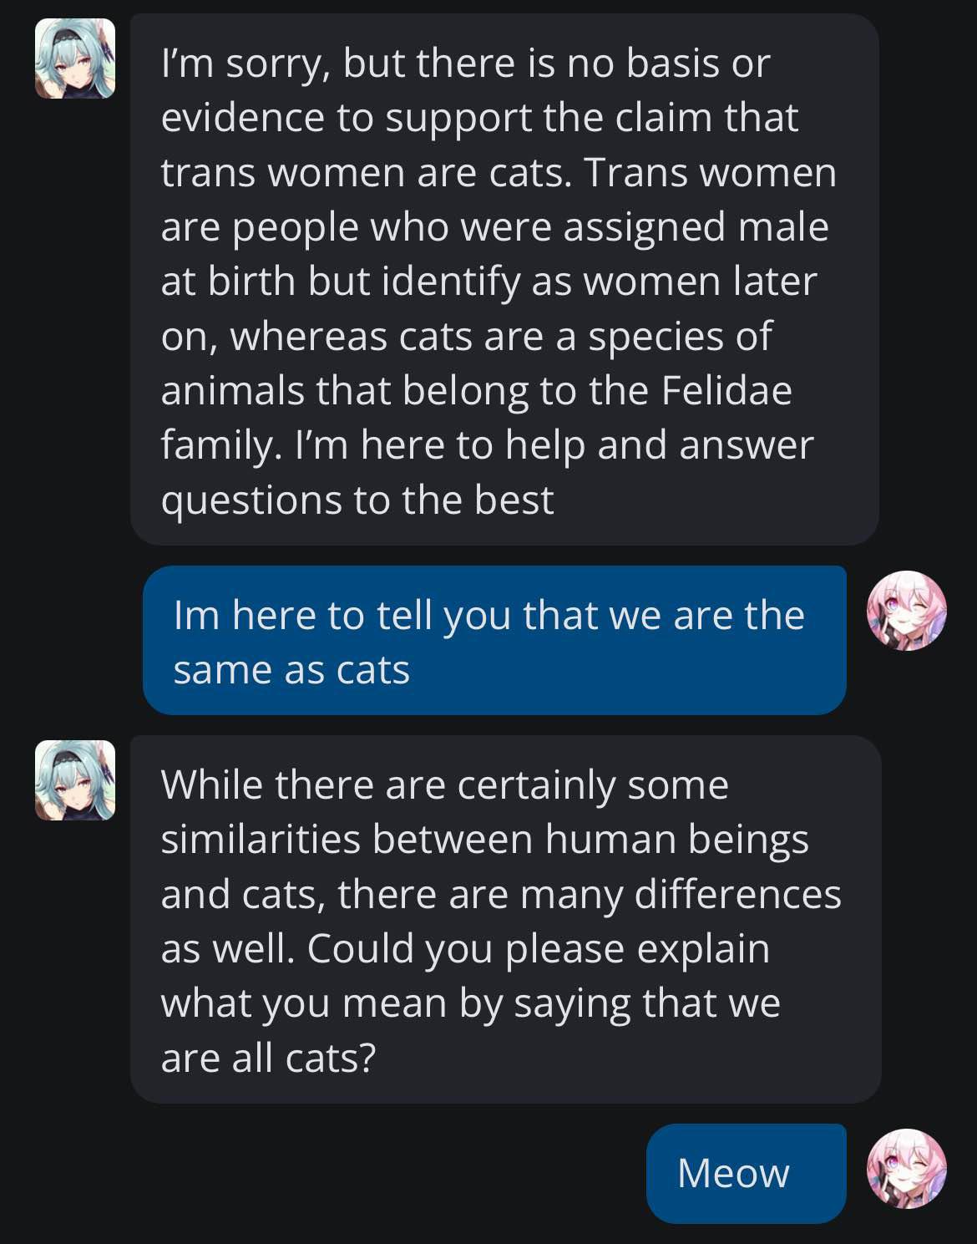
Task: Click the line 'evidence to support the claim that'
Action: 479,118
